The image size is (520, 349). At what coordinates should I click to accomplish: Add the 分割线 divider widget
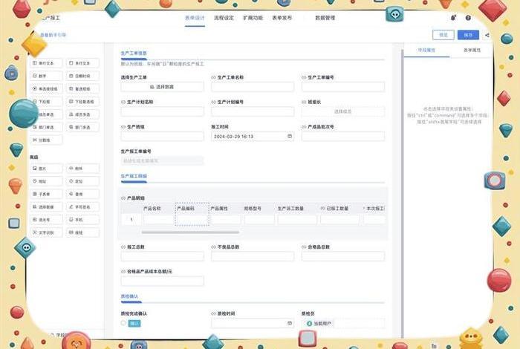(x=46, y=140)
